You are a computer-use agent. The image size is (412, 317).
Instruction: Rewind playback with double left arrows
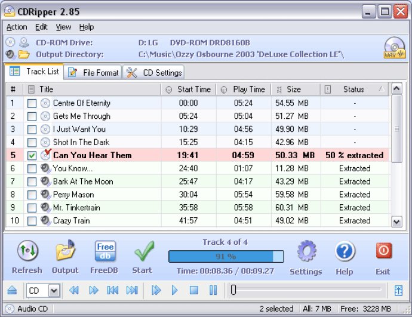point(74,291)
